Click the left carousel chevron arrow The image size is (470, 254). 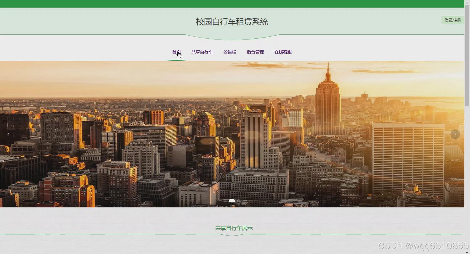[8, 134]
